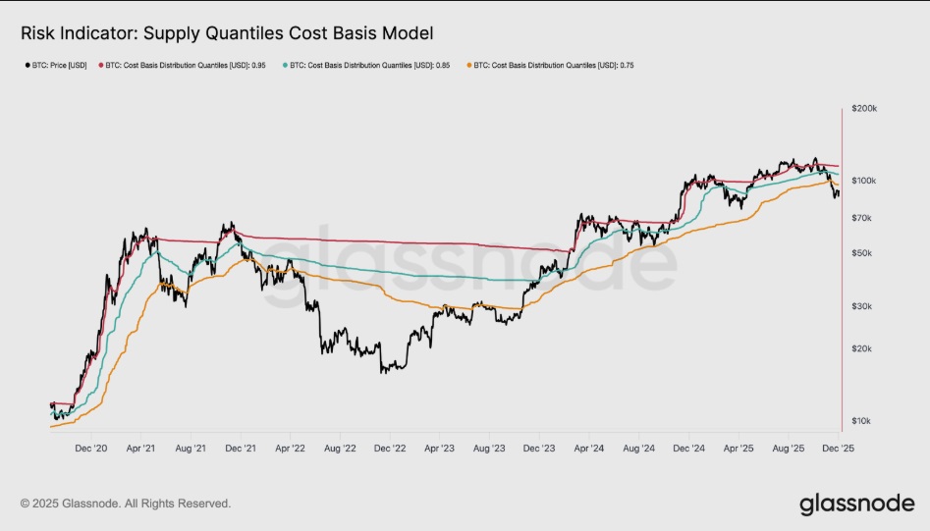Toggle the "BTC: Price [USD]" legend label

(x=61, y=65)
